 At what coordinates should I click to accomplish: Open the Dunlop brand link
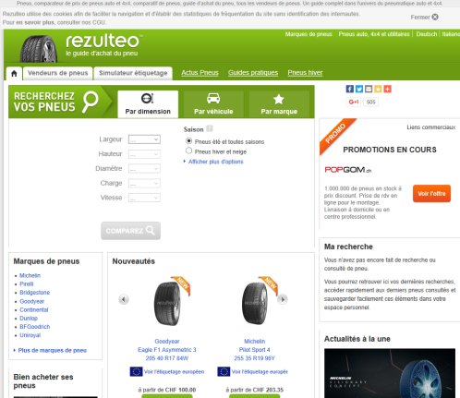(29, 319)
